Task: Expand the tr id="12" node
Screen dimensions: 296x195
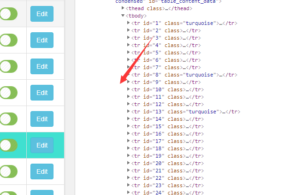Action: point(128,104)
